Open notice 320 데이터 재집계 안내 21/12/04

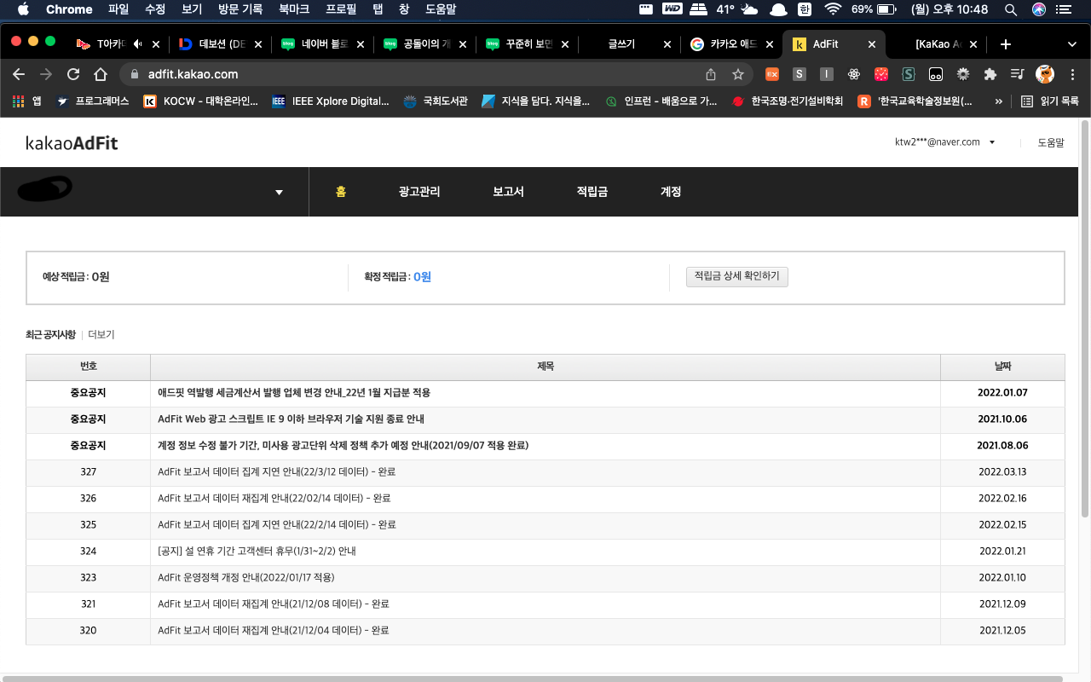click(274, 631)
